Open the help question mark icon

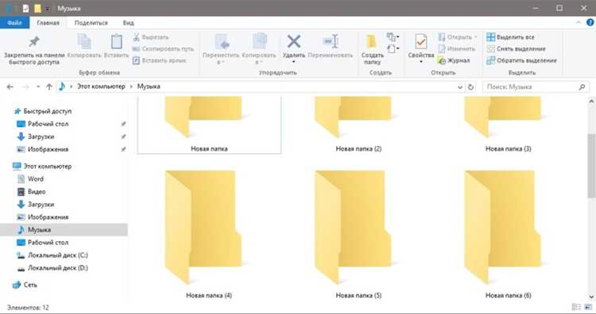pyautogui.click(x=590, y=23)
